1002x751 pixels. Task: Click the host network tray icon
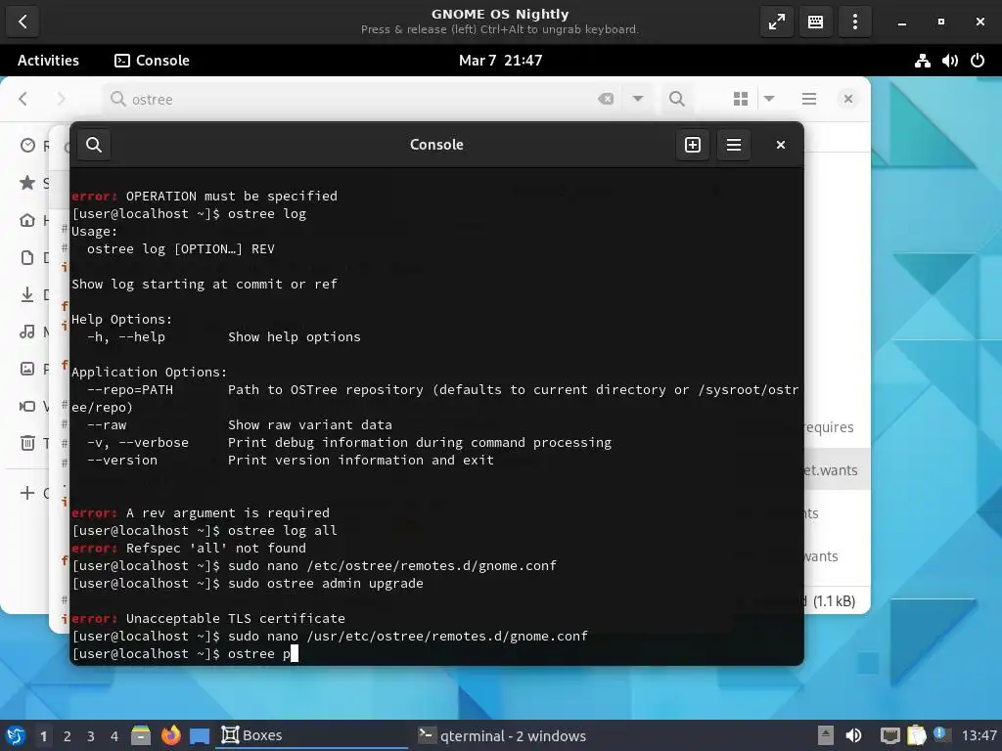pyautogui.click(x=889, y=735)
